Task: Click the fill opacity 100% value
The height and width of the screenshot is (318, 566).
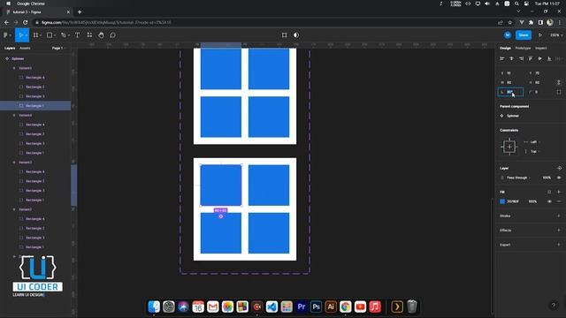Action: [532, 201]
